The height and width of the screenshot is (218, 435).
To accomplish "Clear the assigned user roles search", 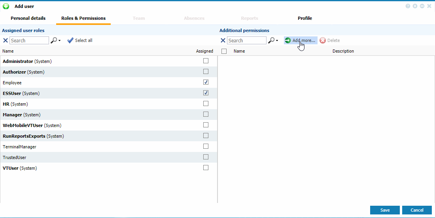I will click(5, 40).
